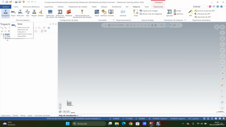The image size is (226, 127).
Task: Open Opciones de ATP
Action: [203, 17]
